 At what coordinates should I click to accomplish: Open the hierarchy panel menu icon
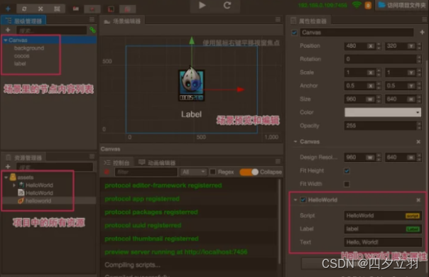tap(92, 20)
